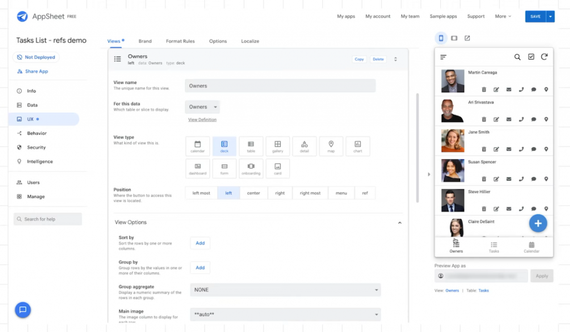The image size is (570, 332).
Task: Open the For this data Owners dropdown
Action: point(202,107)
